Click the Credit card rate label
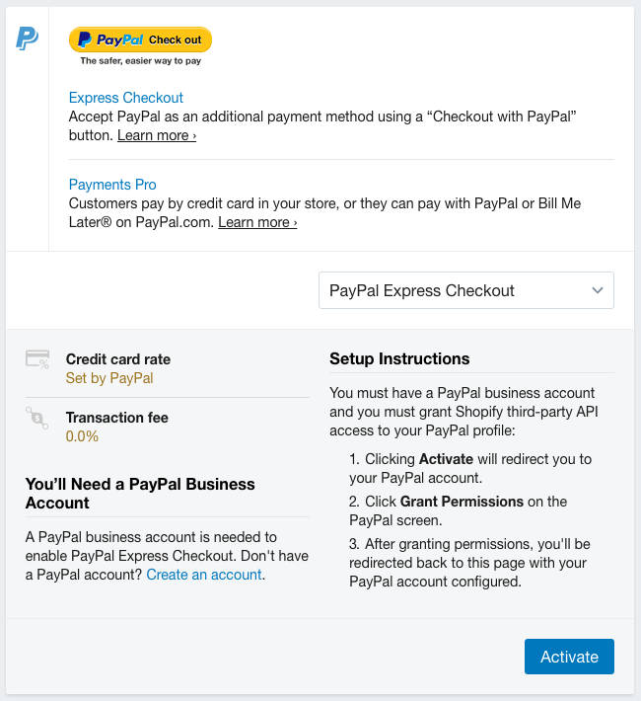 click(x=118, y=359)
